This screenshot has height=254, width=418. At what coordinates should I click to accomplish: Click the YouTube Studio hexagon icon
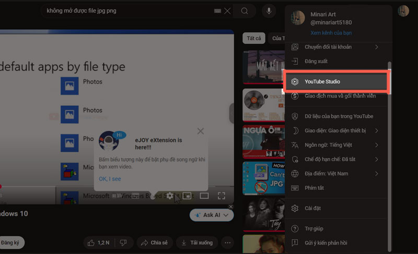tap(295, 82)
